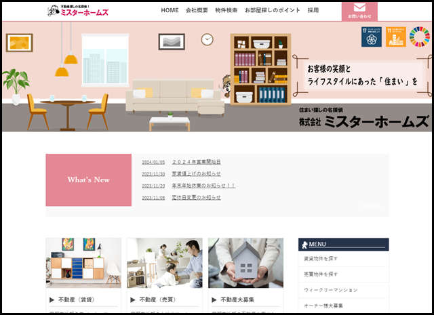Select 売買物件を探す in the side menu
Screen dimensions: 434x315
tap(344, 274)
